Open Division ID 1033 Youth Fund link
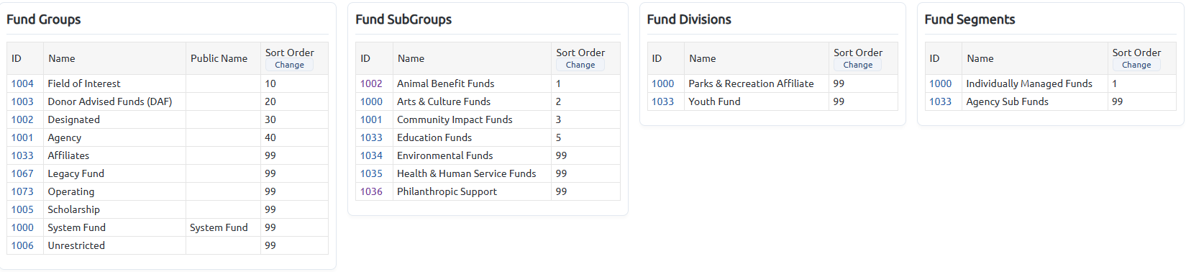This screenshot has height=272, width=1186. coord(663,101)
